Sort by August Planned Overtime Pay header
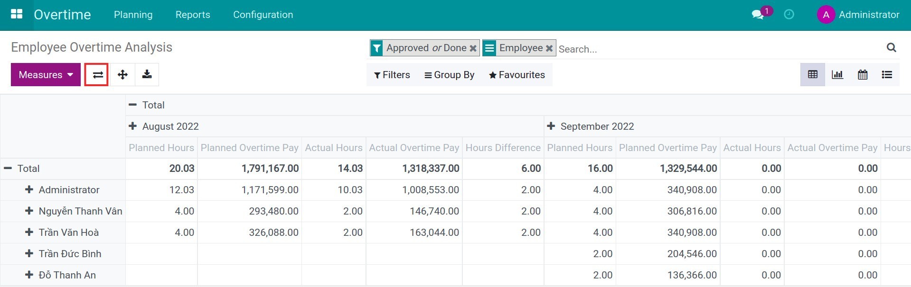 (250, 148)
